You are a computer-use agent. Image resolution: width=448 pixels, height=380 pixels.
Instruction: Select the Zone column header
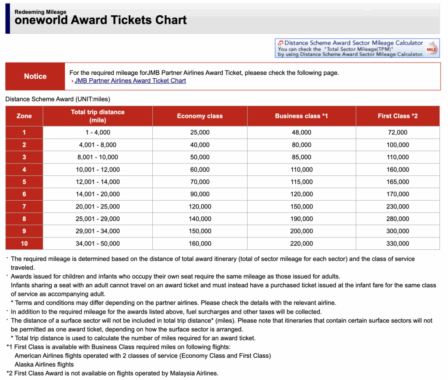point(24,116)
